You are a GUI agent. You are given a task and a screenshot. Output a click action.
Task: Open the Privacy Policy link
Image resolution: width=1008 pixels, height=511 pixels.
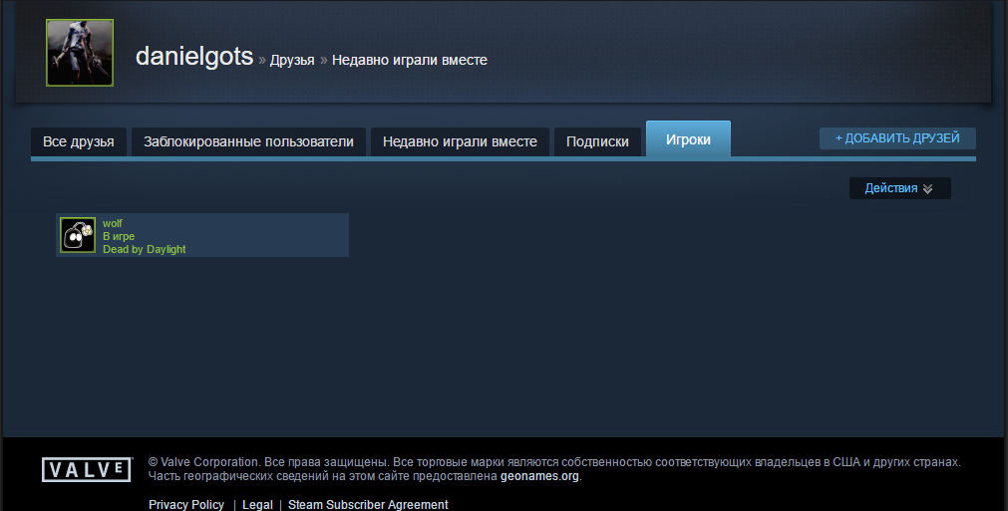pos(186,505)
